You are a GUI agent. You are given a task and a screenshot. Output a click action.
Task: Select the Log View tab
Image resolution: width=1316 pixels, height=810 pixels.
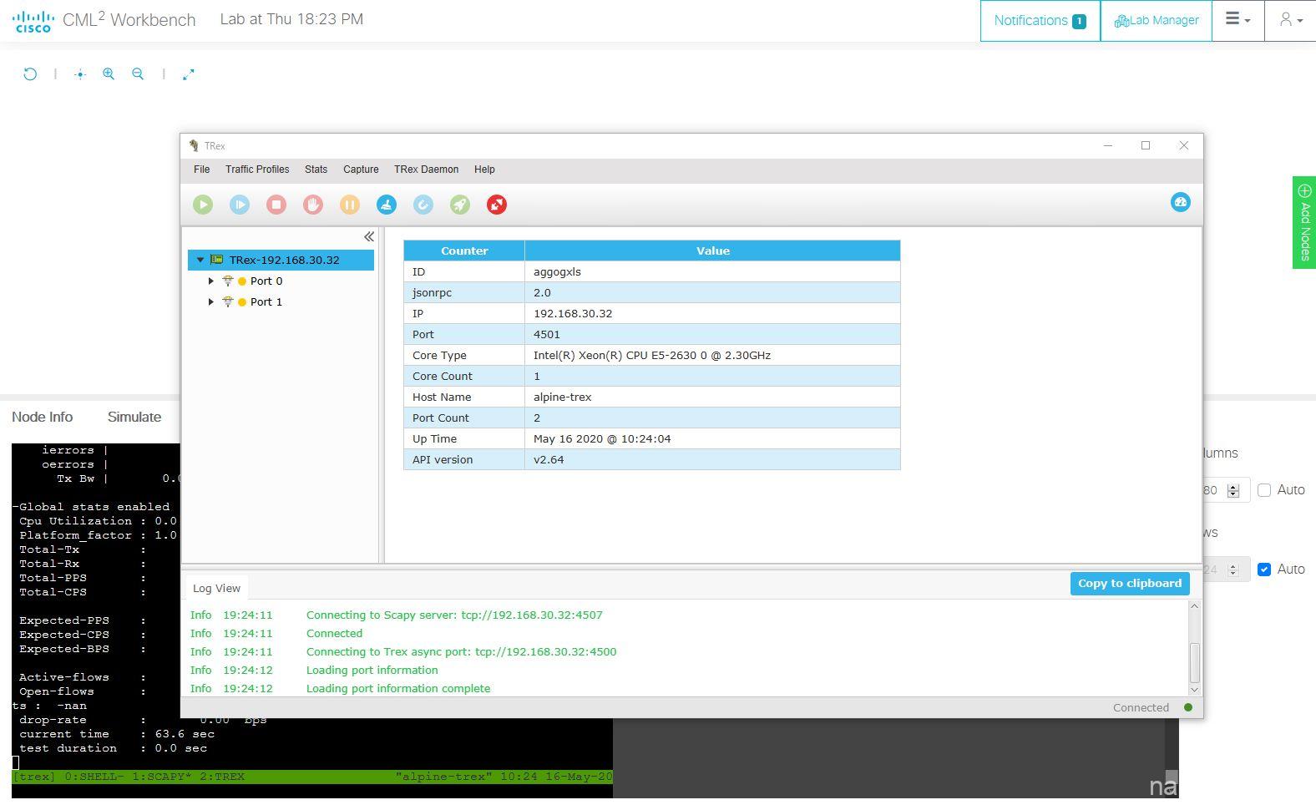click(x=216, y=588)
